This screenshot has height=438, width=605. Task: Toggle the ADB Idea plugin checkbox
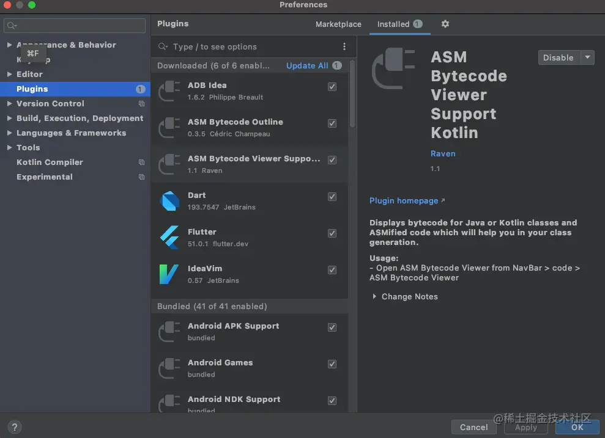coord(332,87)
